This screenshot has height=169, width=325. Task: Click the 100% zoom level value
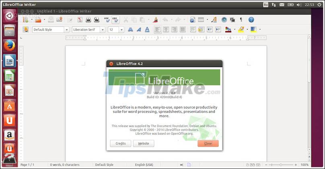pyautogui.click(x=304, y=165)
